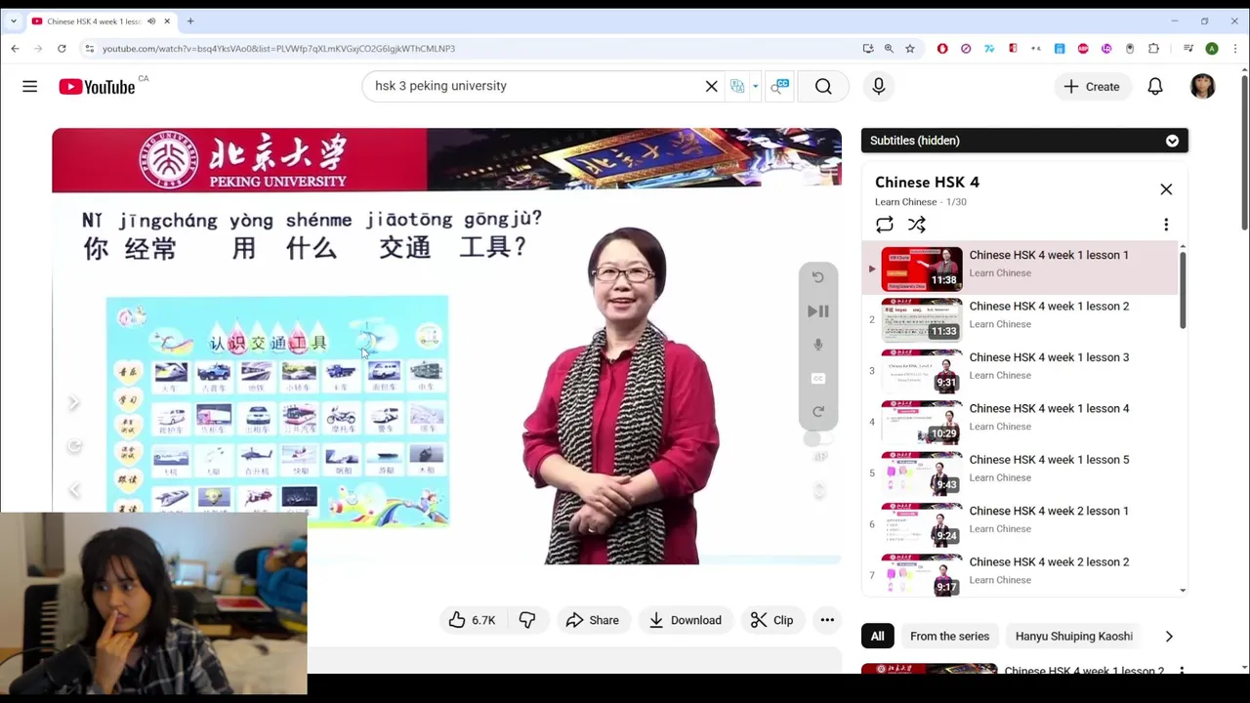The image size is (1250, 703).
Task: Select Chinese HSK 4 week 1 lesson 5
Action: click(x=1020, y=473)
